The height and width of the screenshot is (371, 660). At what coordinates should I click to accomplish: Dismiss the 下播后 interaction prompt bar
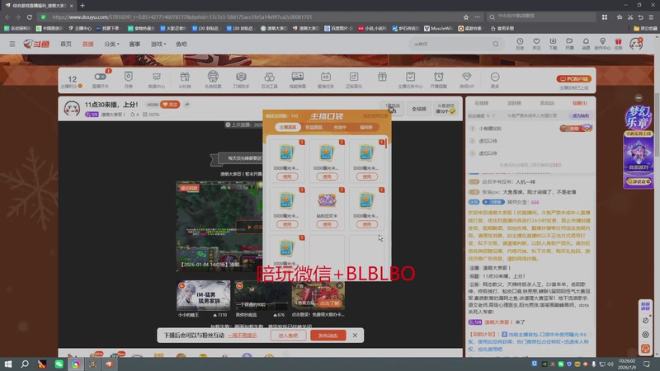tap(355, 336)
